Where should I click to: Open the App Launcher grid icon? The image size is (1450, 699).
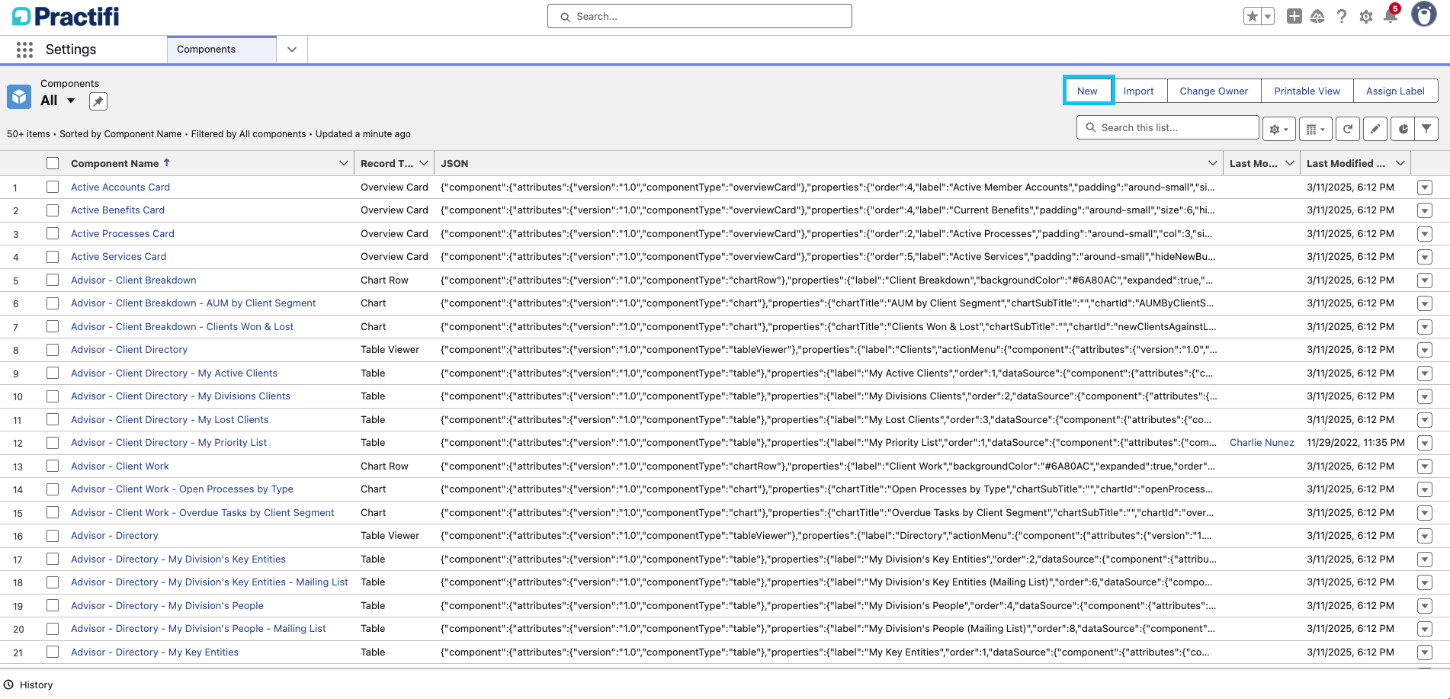[x=24, y=50]
